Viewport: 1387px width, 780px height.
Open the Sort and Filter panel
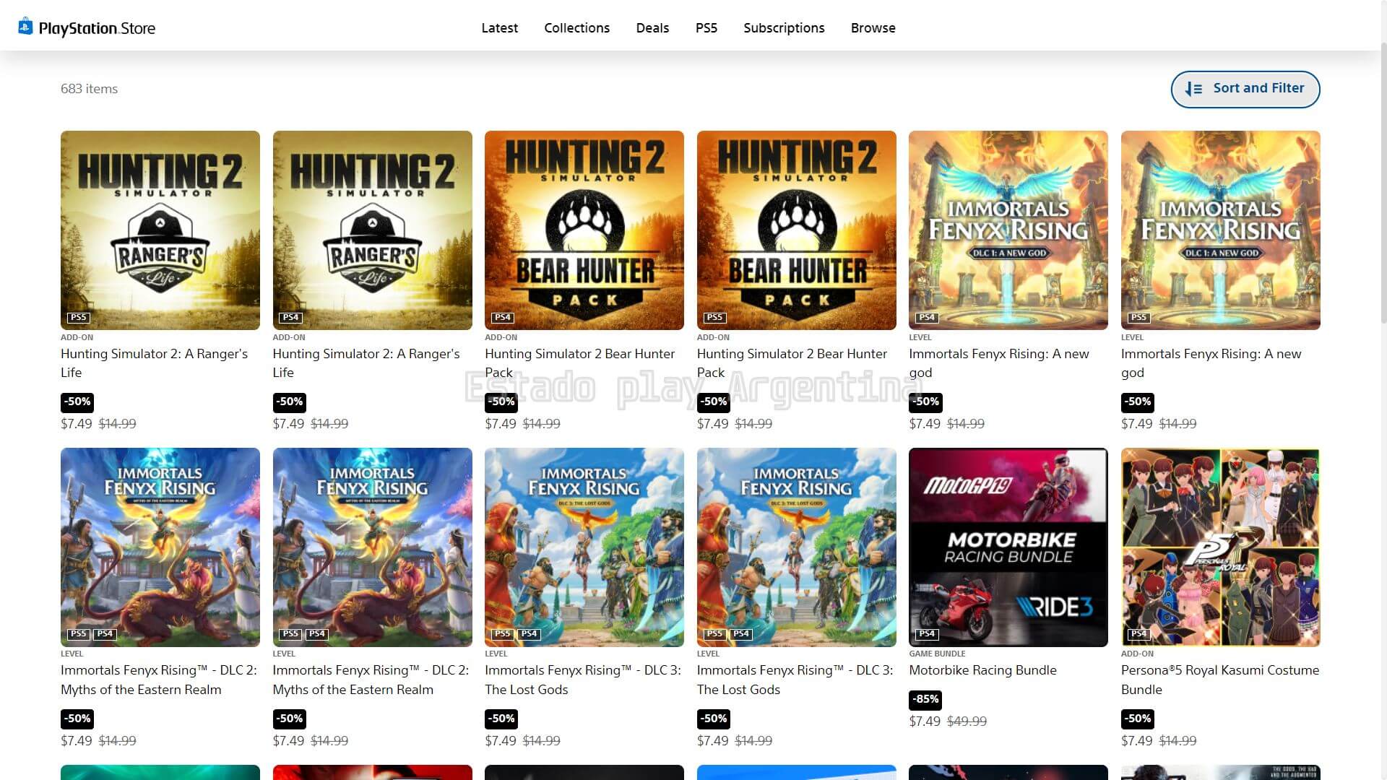click(1245, 89)
